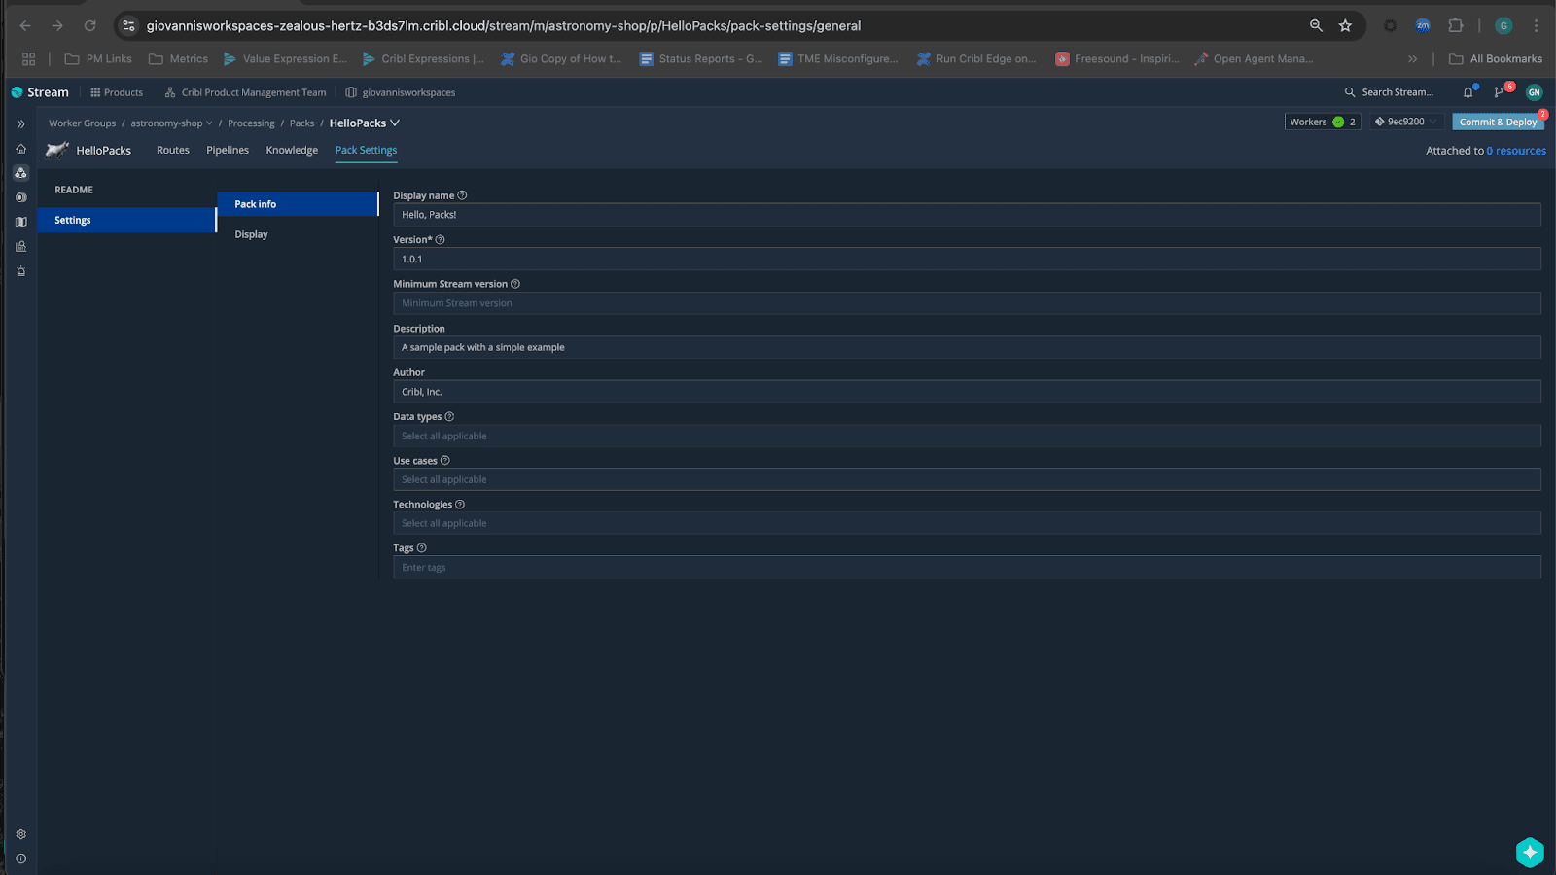Open the Data types select field
Viewport: 1556px width, 875px height.
pyautogui.click(x=966, y=436)
